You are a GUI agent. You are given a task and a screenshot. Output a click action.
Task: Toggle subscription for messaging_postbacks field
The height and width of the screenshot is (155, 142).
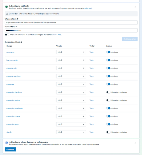click(108, 108)
